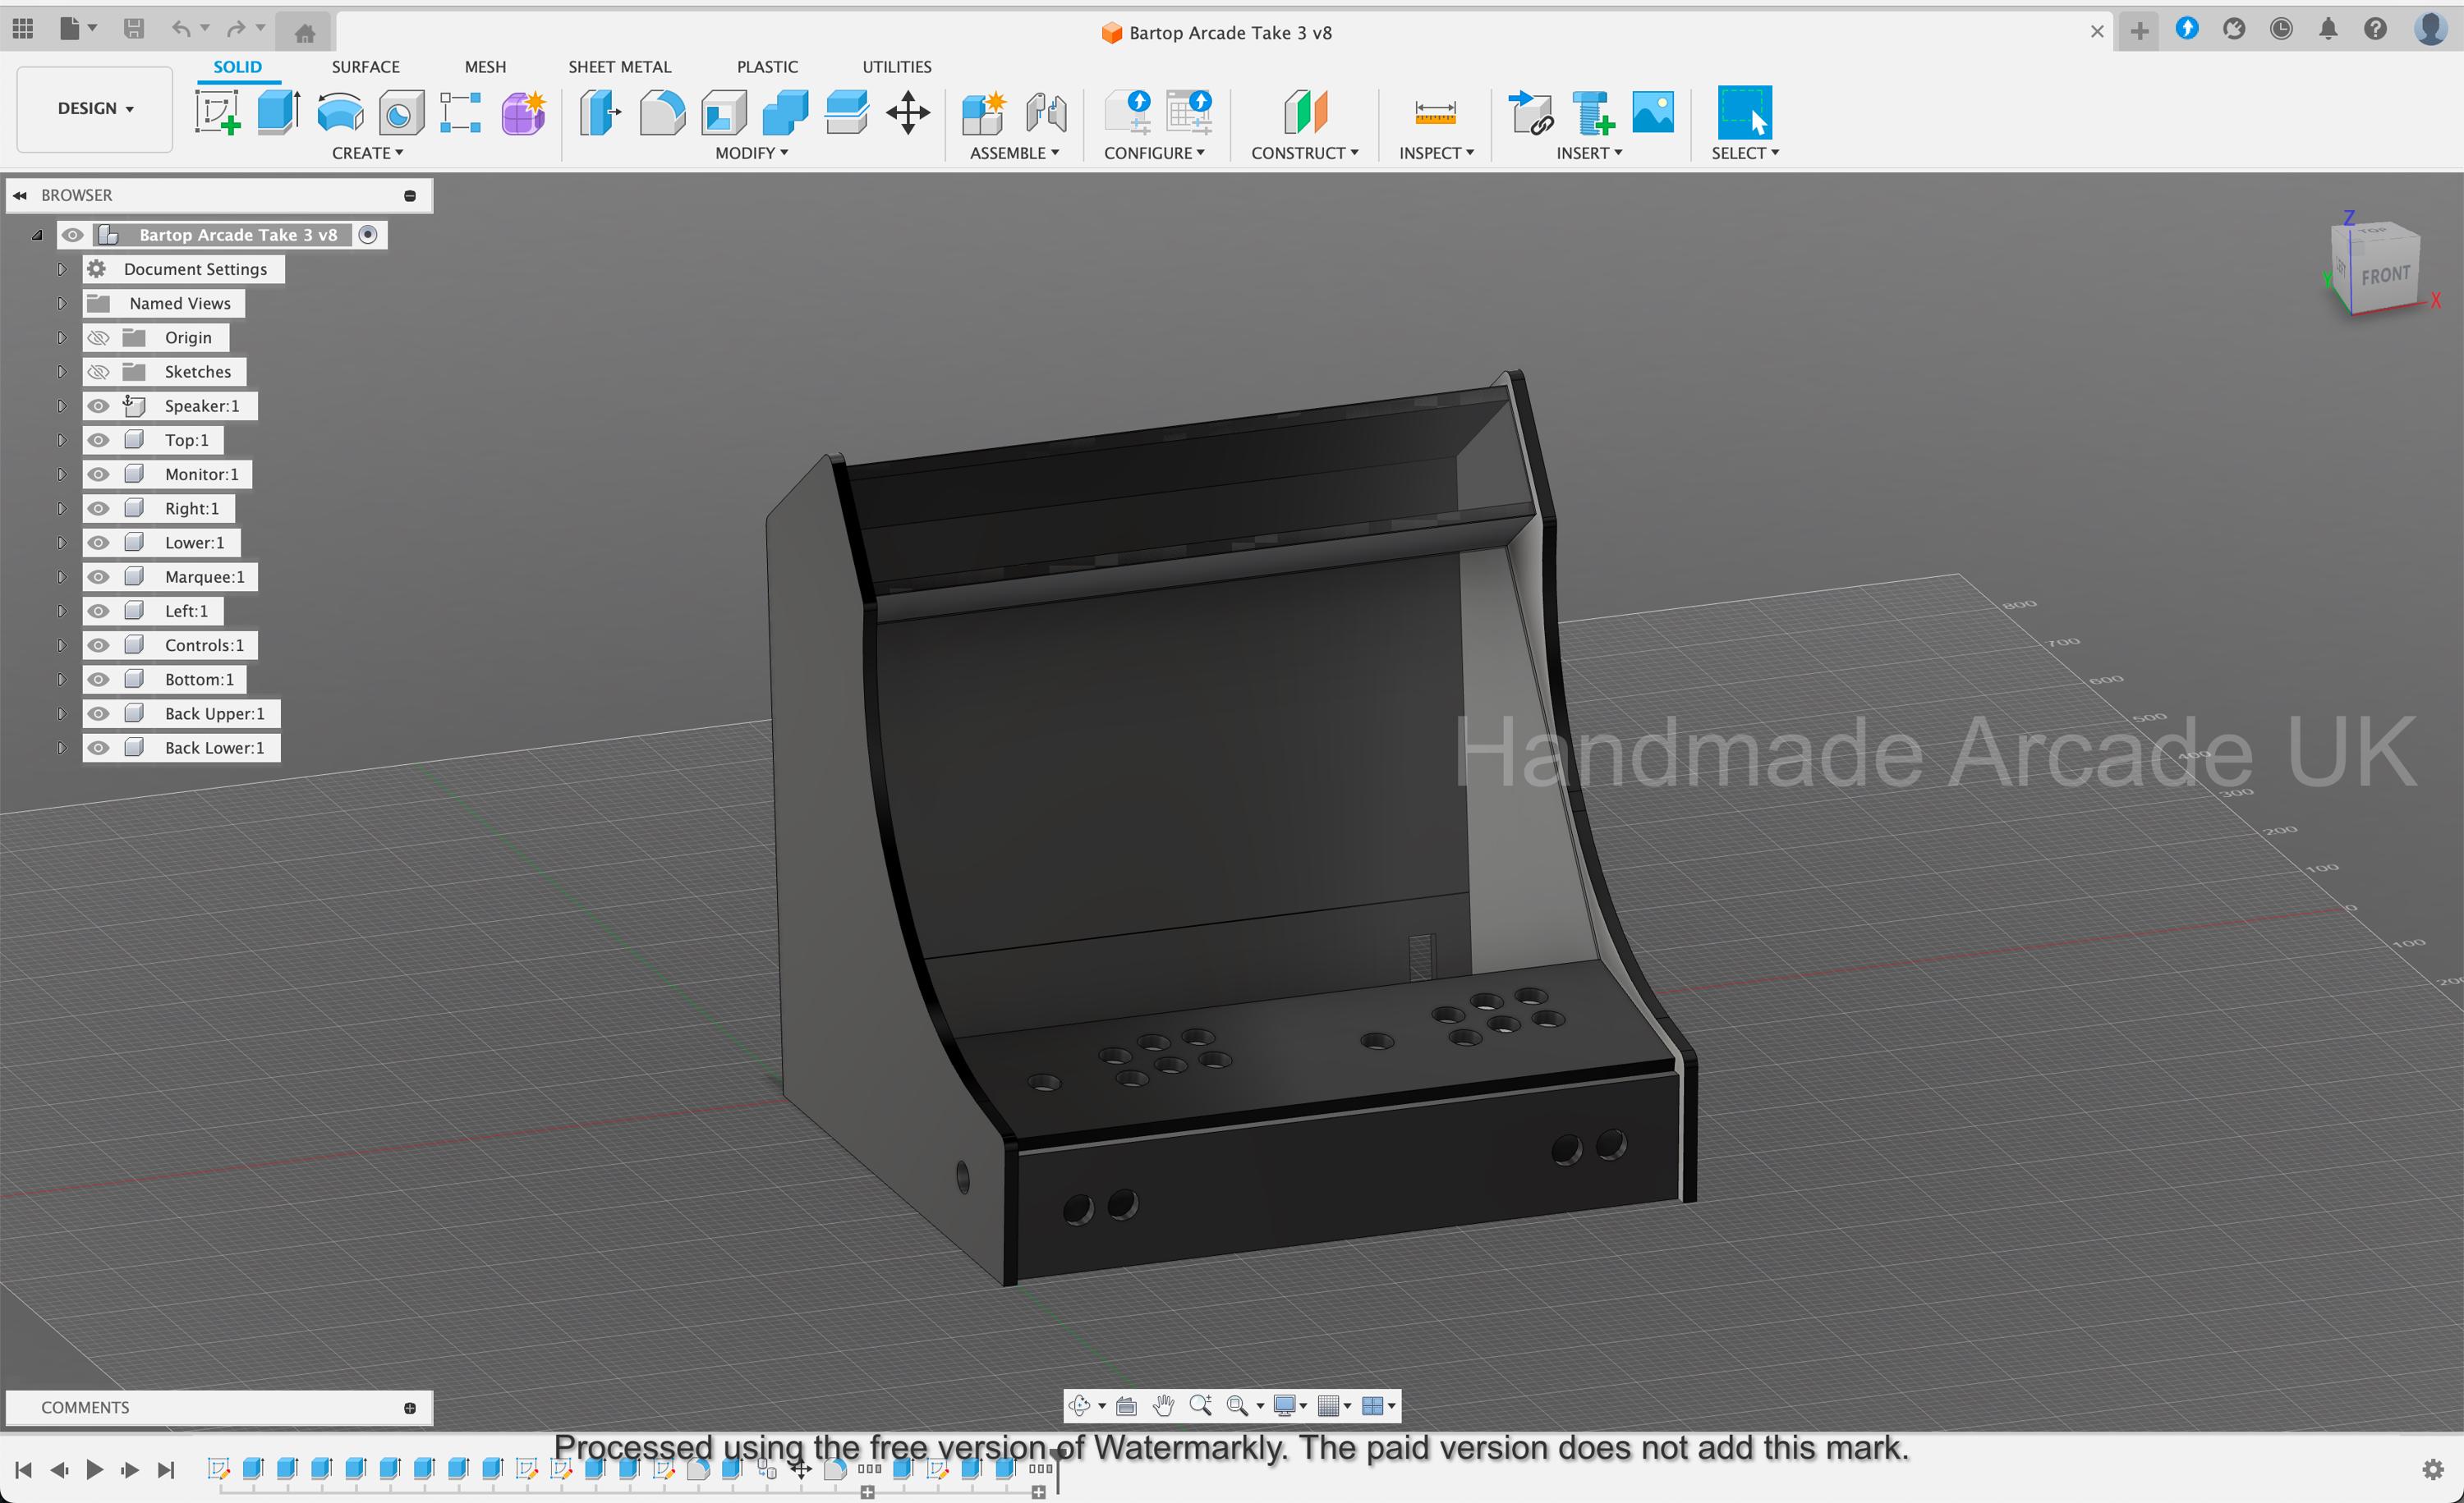The image size is (2464, 1503).
Task: Click Bartop Arcade Take 3 v8 root node
Action: pyautogui.click(x=238, y=234)
